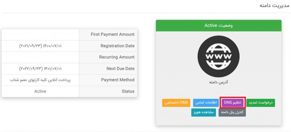Select the Status label table cell

point(108,91)
